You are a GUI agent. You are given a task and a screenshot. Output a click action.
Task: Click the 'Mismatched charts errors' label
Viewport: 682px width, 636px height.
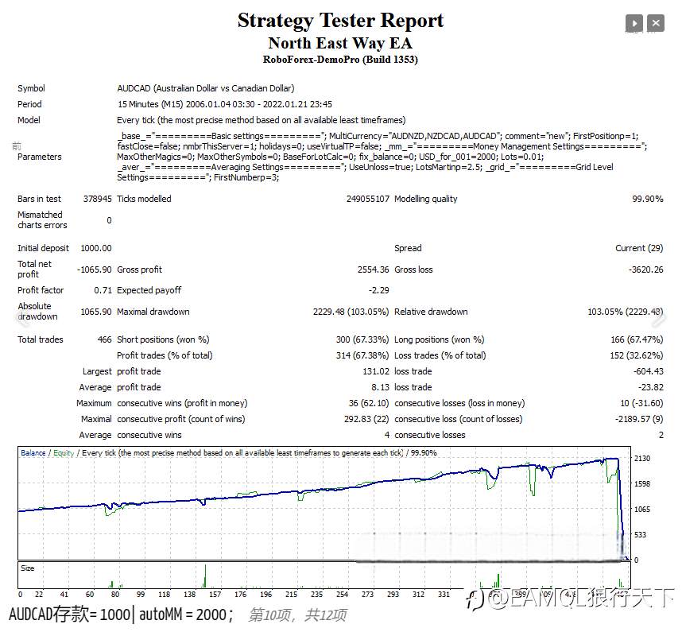click(x=42, y=219)
